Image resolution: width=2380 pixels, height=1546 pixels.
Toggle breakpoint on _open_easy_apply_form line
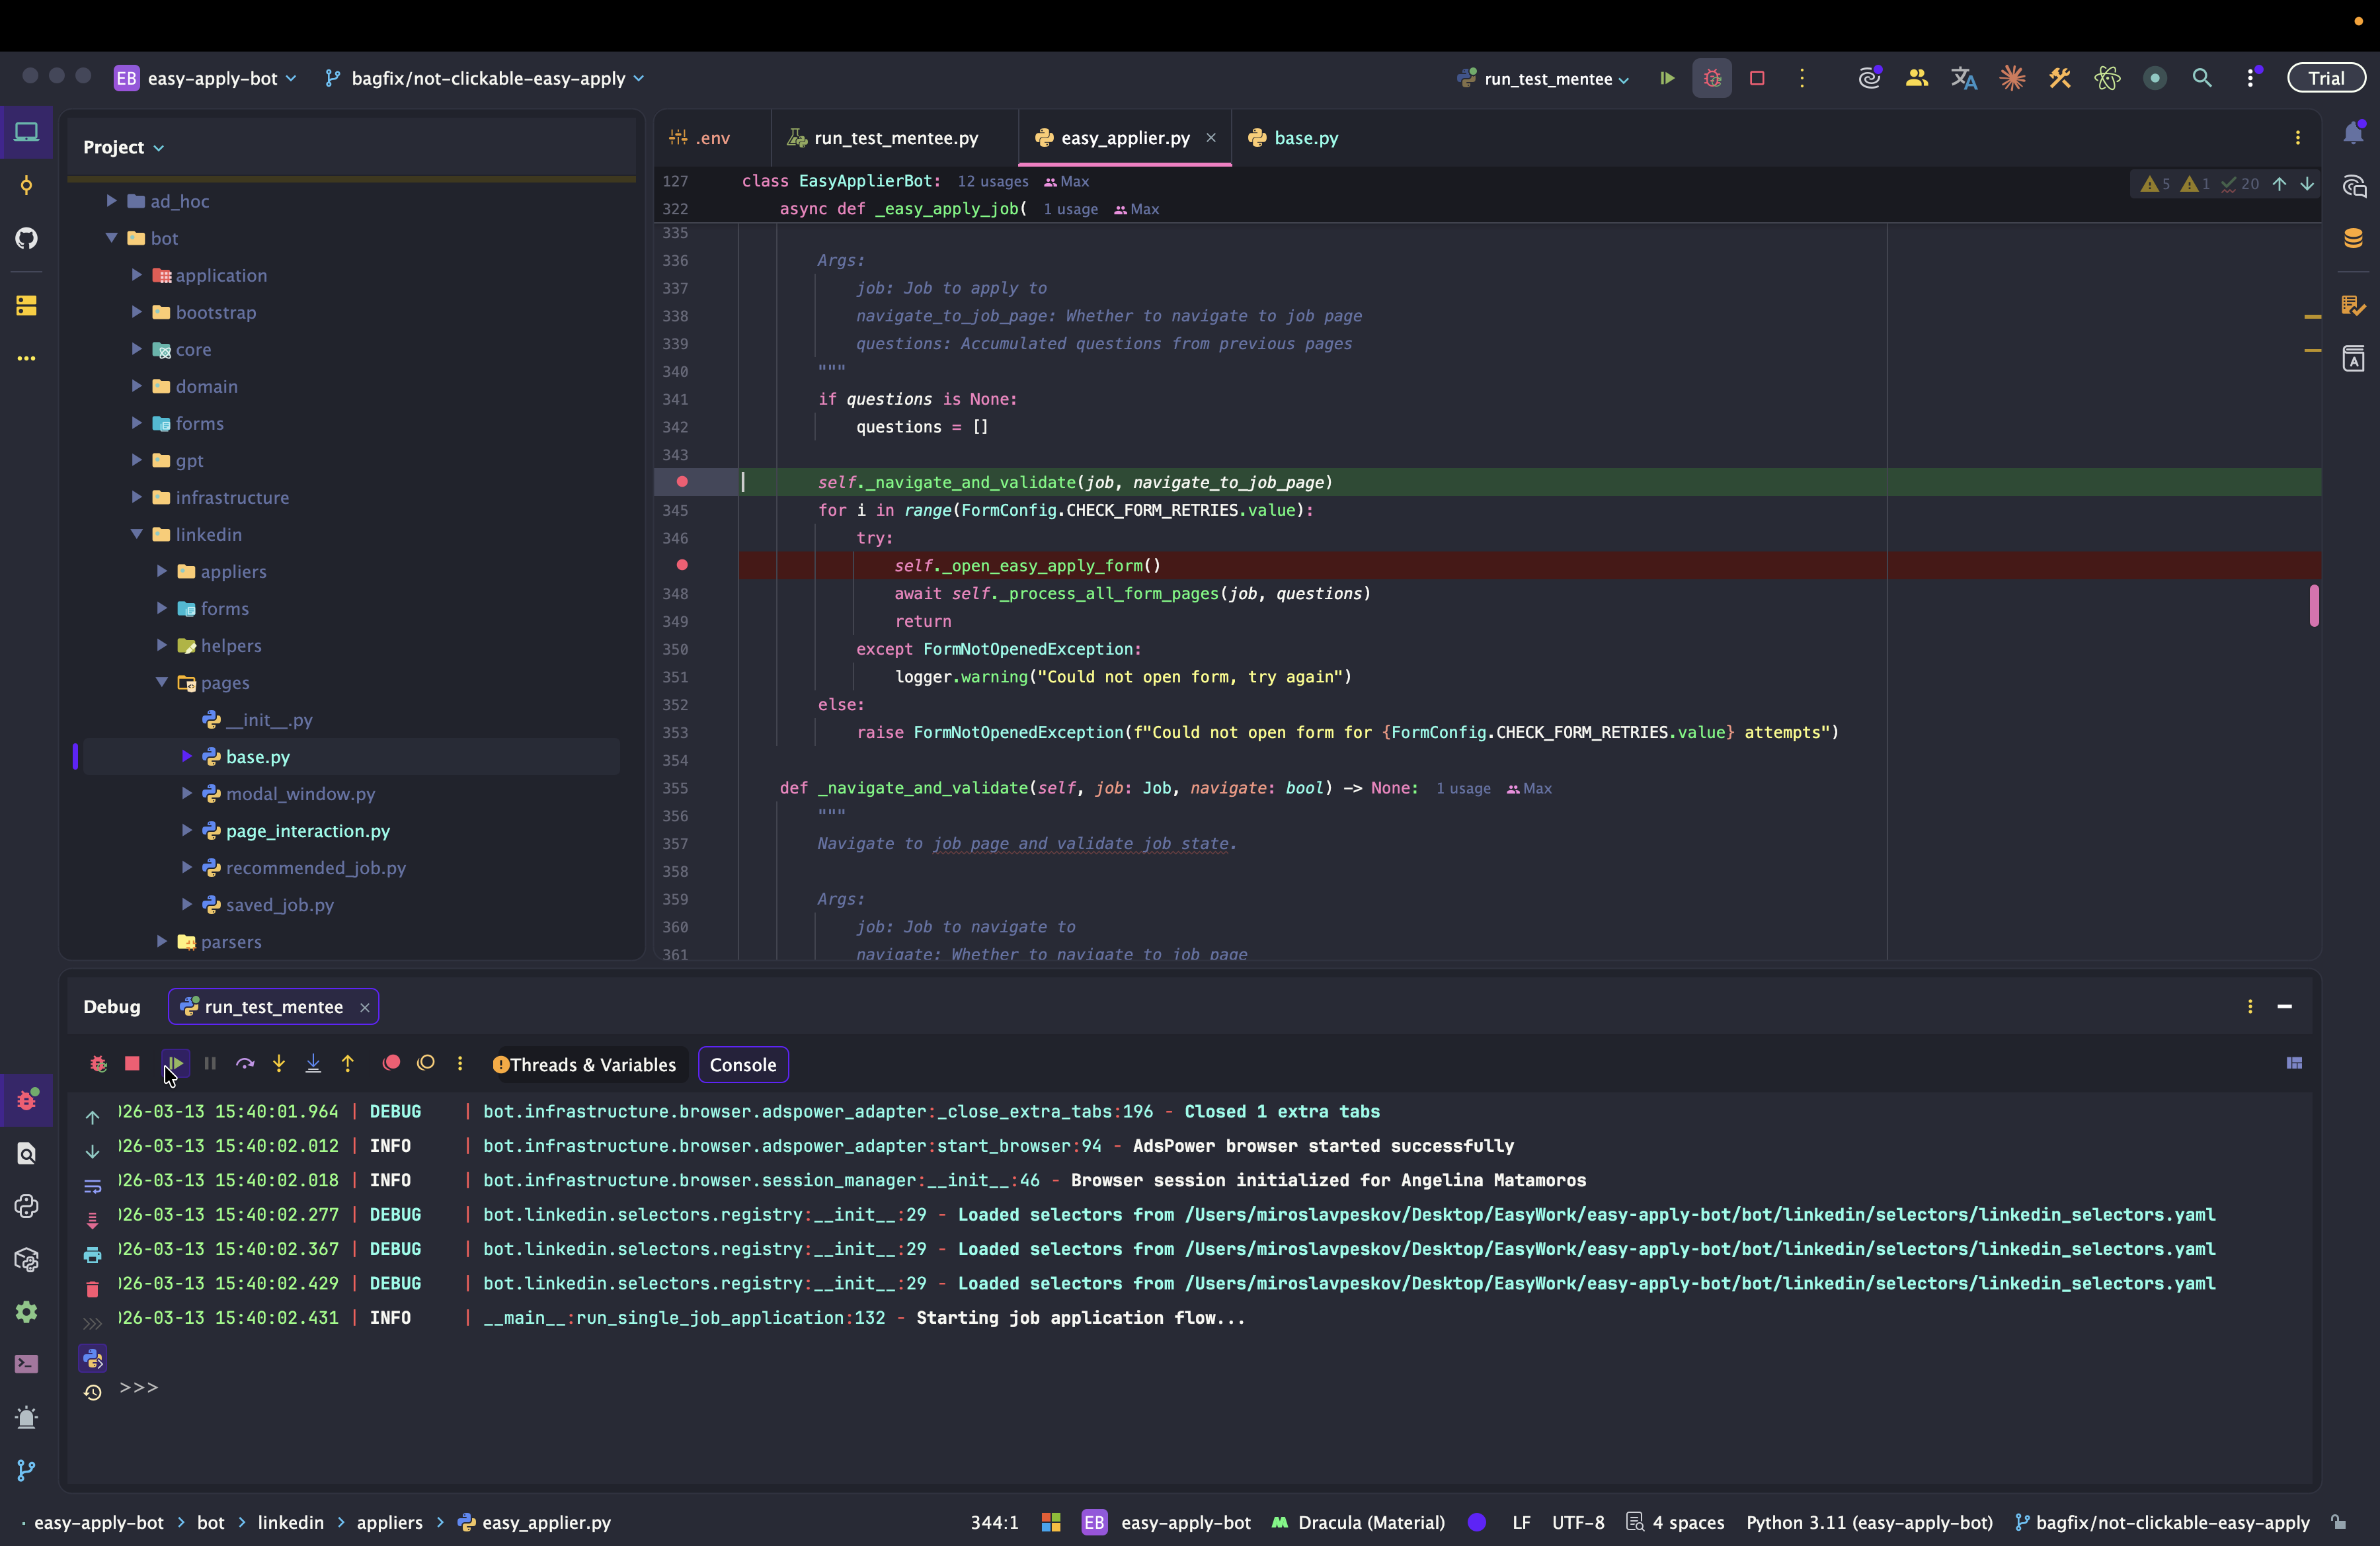pos(682,565)
